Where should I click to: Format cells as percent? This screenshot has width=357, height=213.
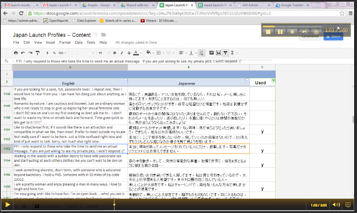pyautogui.click(x=54, y=53)
